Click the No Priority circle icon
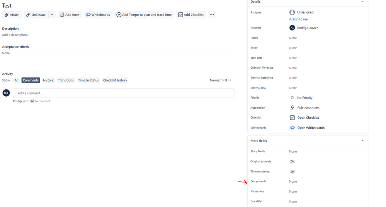The image size is (386, 207). point(292,98)
